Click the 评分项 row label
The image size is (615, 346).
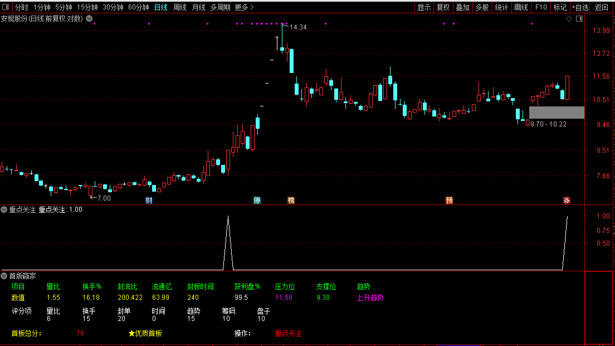point(22,311)
